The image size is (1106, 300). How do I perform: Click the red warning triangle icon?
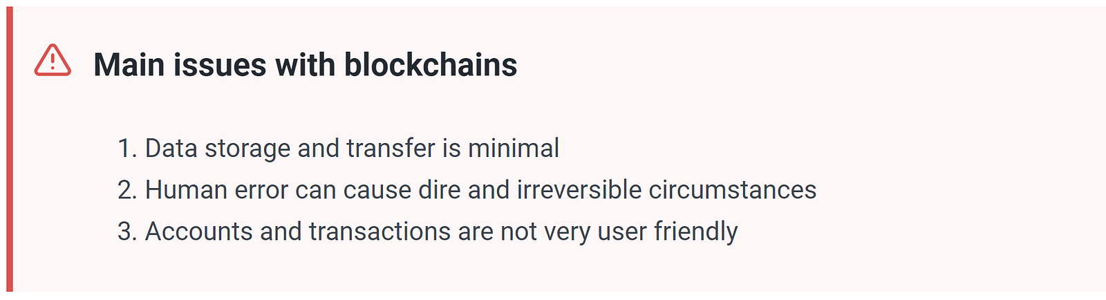coord(53,60)
